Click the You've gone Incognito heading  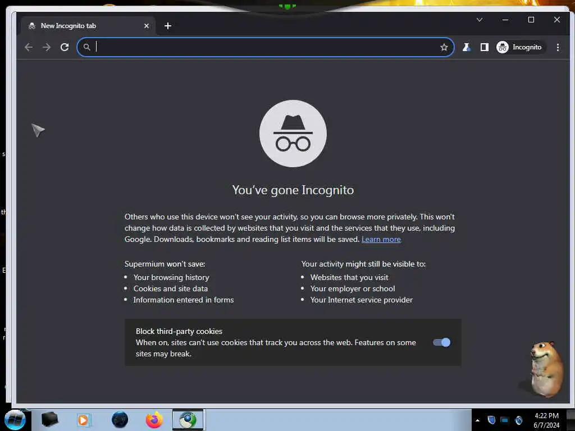tap(293, 190)
